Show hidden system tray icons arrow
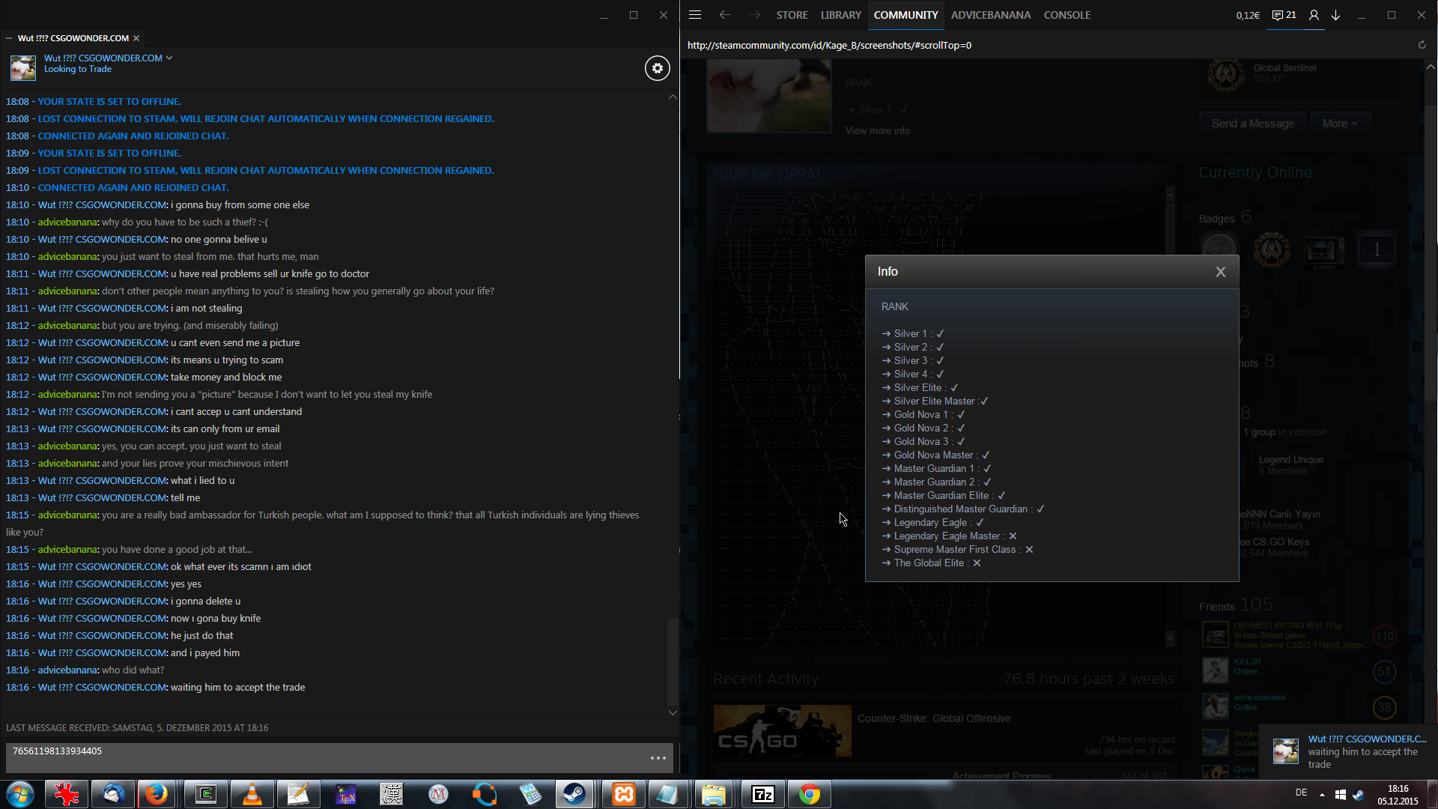This screenshot has width=1438, height=809. 1322,794
